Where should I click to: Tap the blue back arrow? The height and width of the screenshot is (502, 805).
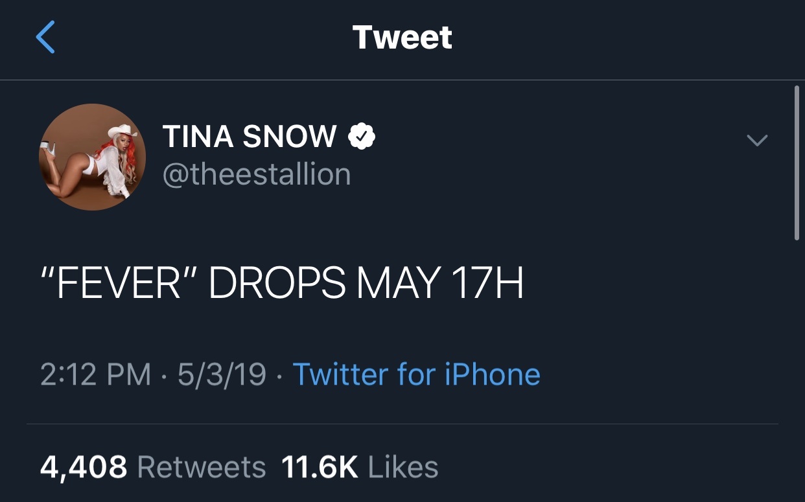click(45, 37)
